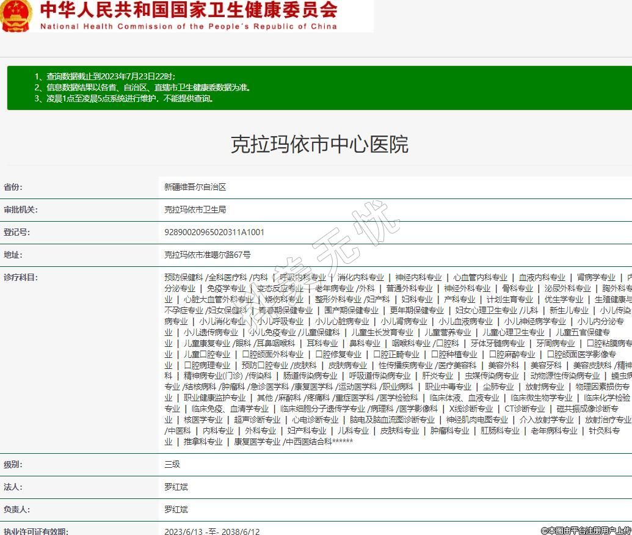Click the 中华人民共和国国家卫生健康委员会 site title

pos(188,10)
